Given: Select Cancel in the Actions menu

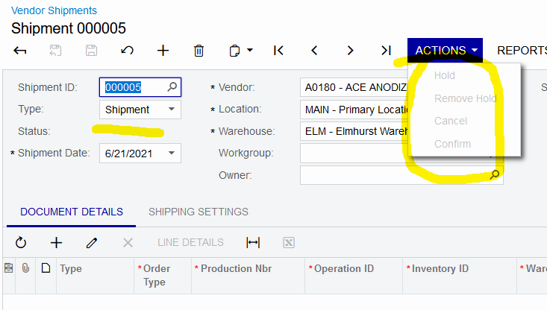Looking at the screenshot, I should 451,121.
